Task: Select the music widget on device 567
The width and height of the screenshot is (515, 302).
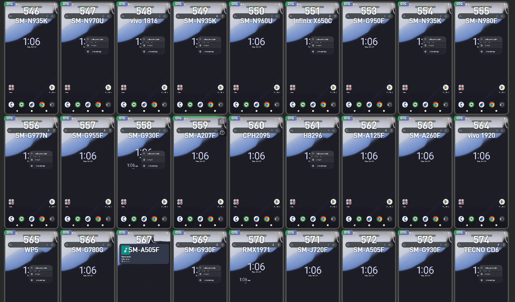Action: tap(144, 254)
